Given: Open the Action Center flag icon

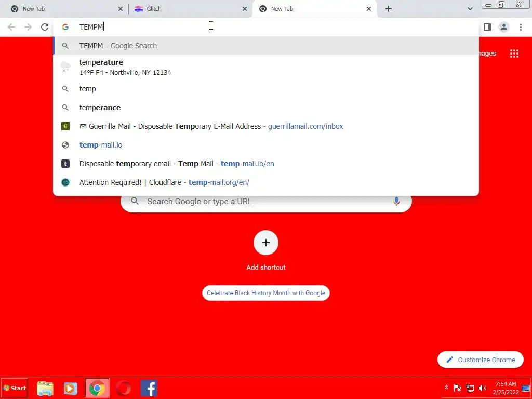Looking at the screenshot, I should point(457,388).
